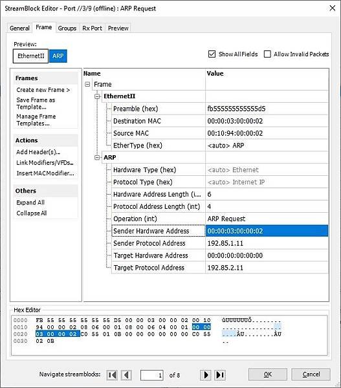
Task: Go to first streamblock with navigation icon
Action: pos(112,375)
